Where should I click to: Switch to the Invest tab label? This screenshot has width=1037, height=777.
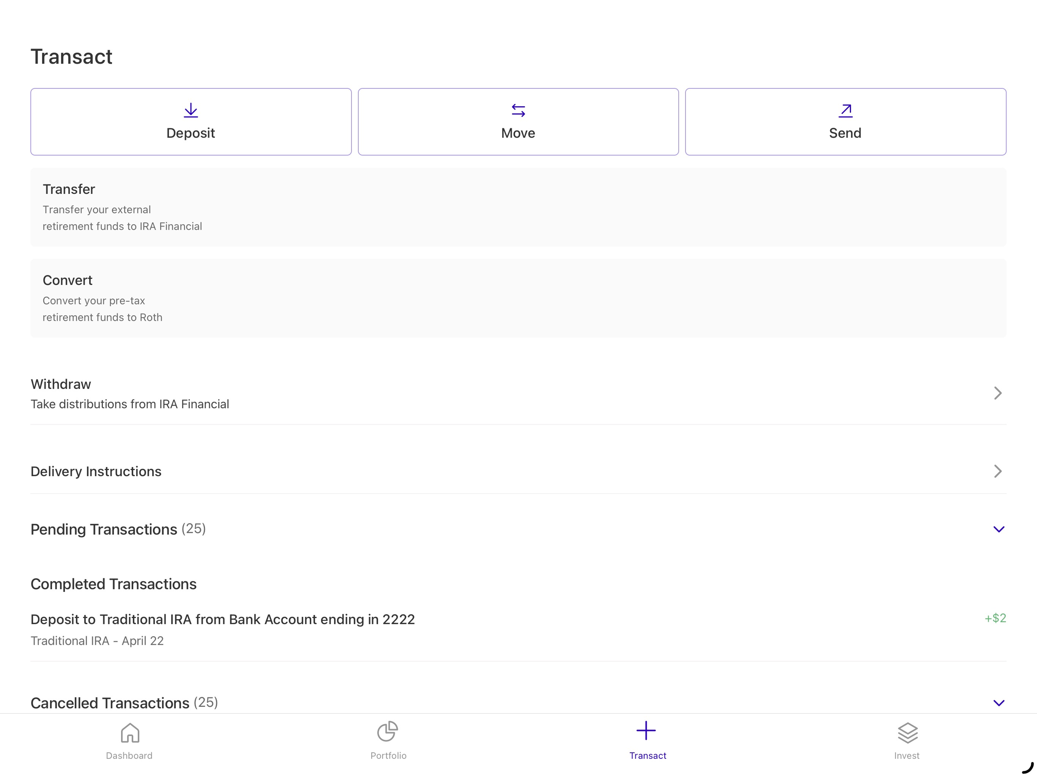(907, 755)
